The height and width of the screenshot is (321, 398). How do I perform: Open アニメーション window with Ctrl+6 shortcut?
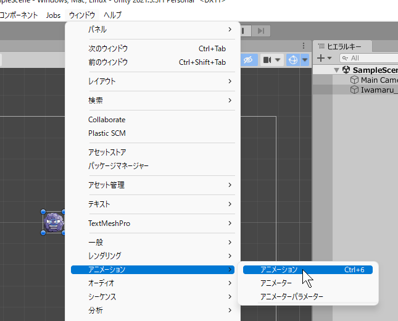coord(308,270)
